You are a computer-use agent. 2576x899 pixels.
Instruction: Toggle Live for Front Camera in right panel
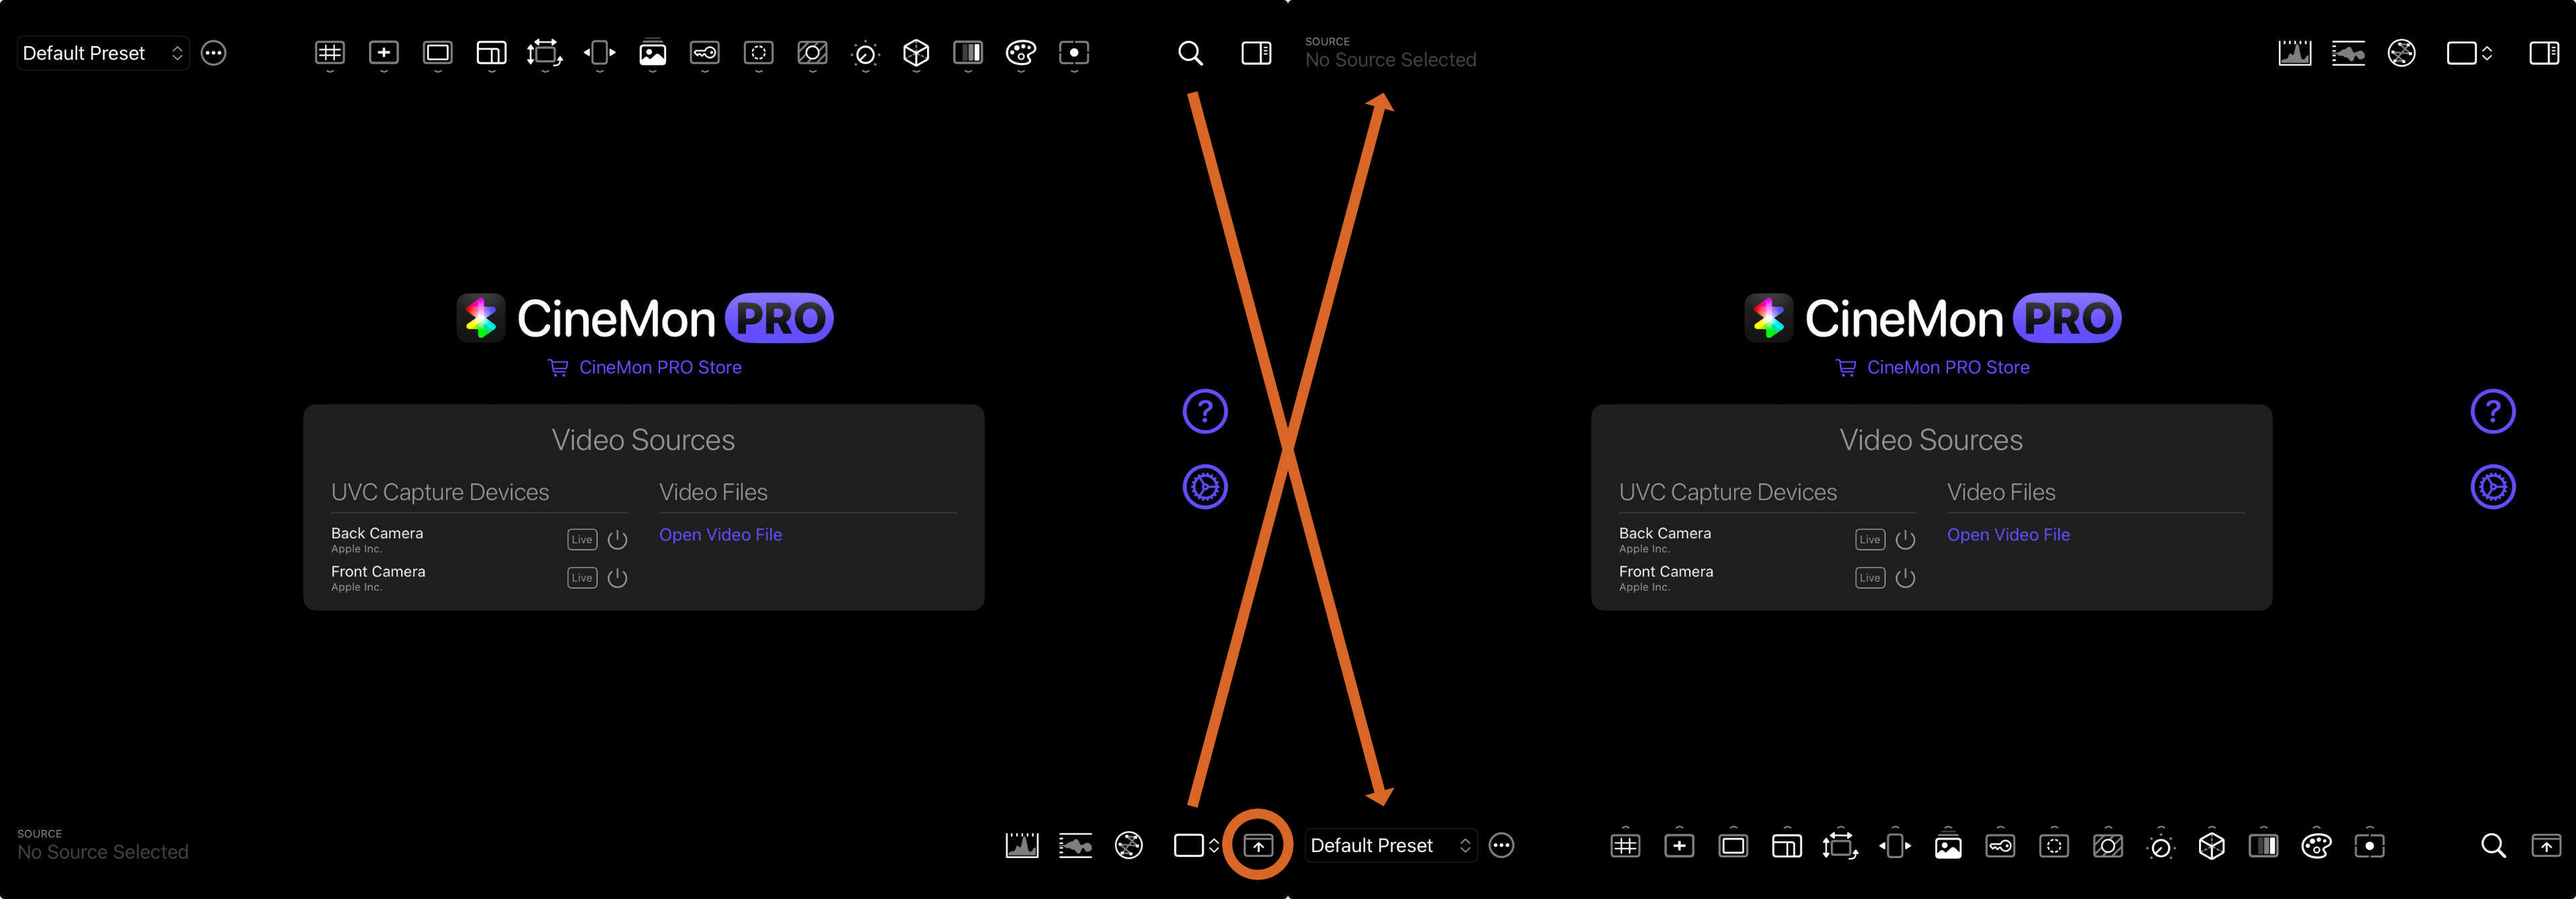pyautogui.click(x=1869, y=579)
